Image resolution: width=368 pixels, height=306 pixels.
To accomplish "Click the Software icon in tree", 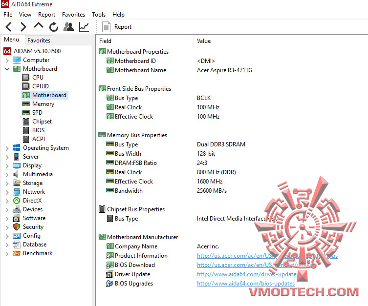I will [x=16, y=218].
